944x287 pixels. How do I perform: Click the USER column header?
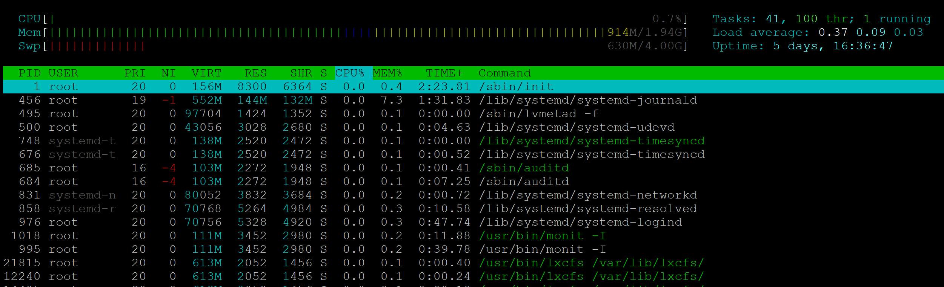click(x=63, y=73)
